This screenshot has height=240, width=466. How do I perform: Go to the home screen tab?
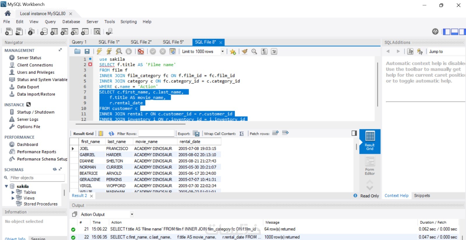(x=8, y=13)
